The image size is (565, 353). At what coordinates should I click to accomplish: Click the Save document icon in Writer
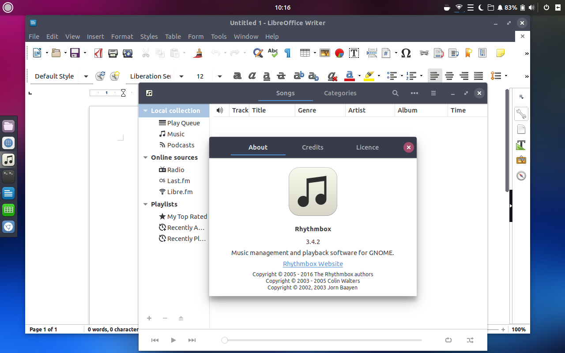tap(75, 53)
